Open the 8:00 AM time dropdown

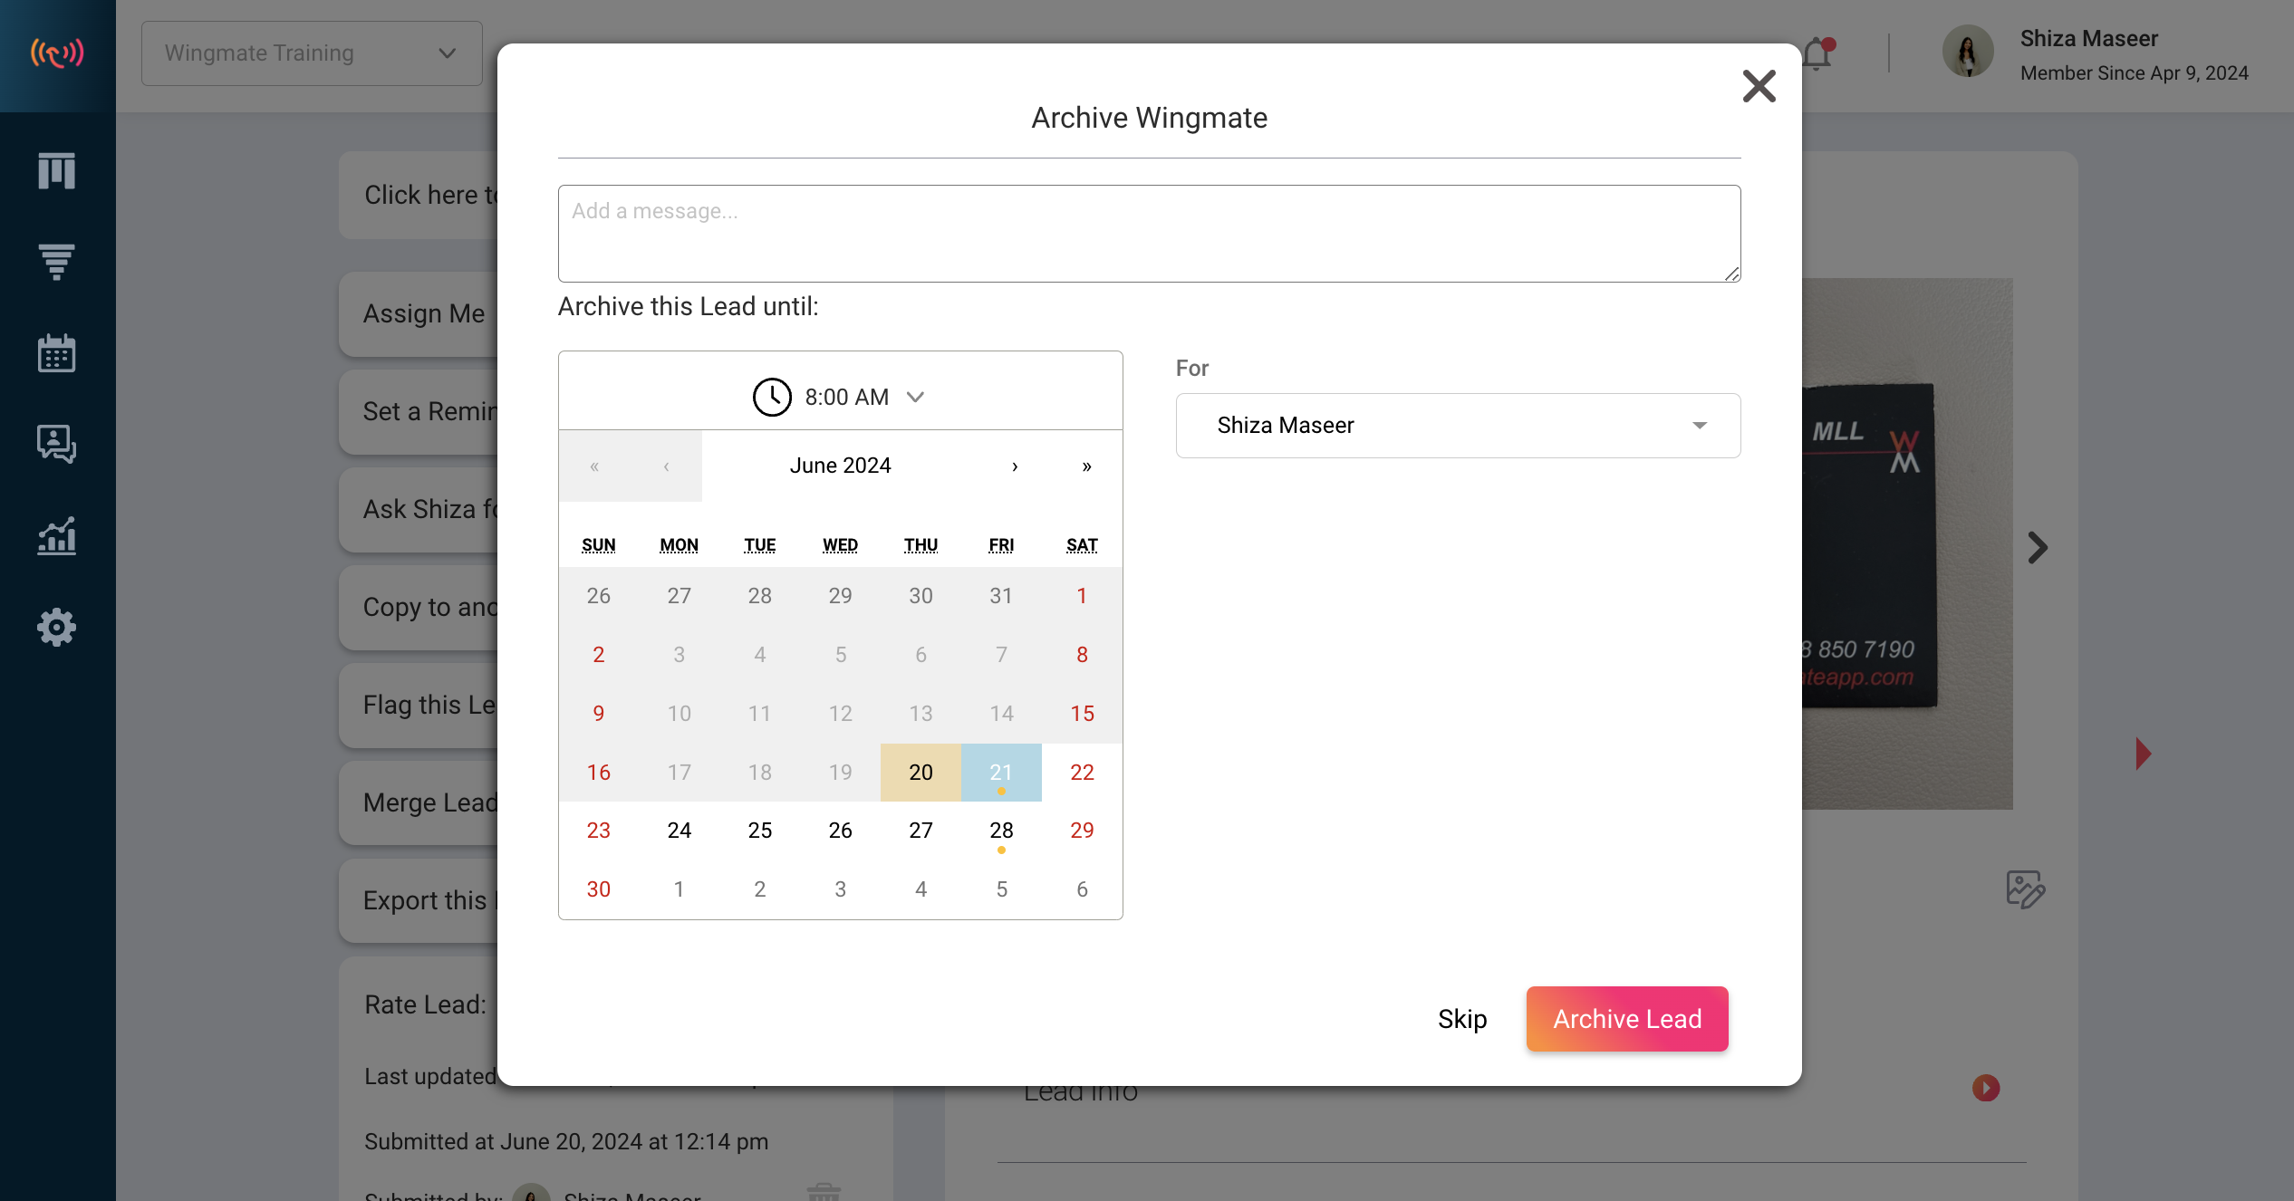click(915, 397)
